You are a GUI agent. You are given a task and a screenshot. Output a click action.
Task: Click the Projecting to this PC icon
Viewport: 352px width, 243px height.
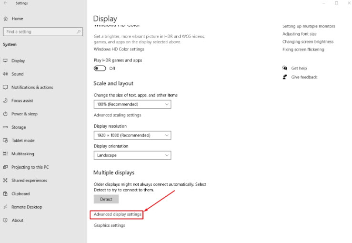tap(5, 167)
